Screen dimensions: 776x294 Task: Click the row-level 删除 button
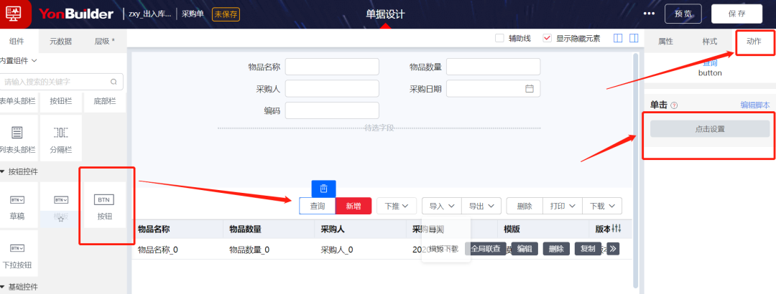click(556, 249)
